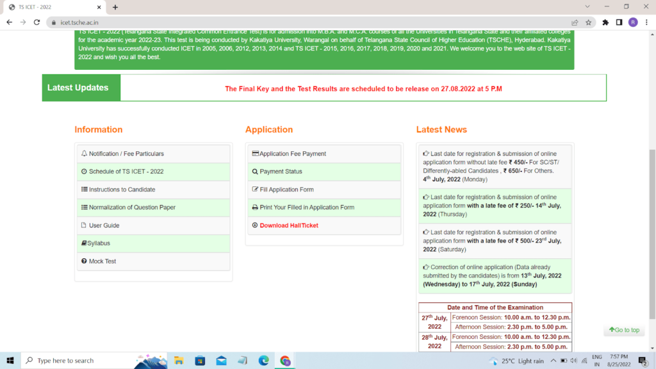656x369 pixels.
Task: Go back using the browser back arrow
Action: coord(9,22)
